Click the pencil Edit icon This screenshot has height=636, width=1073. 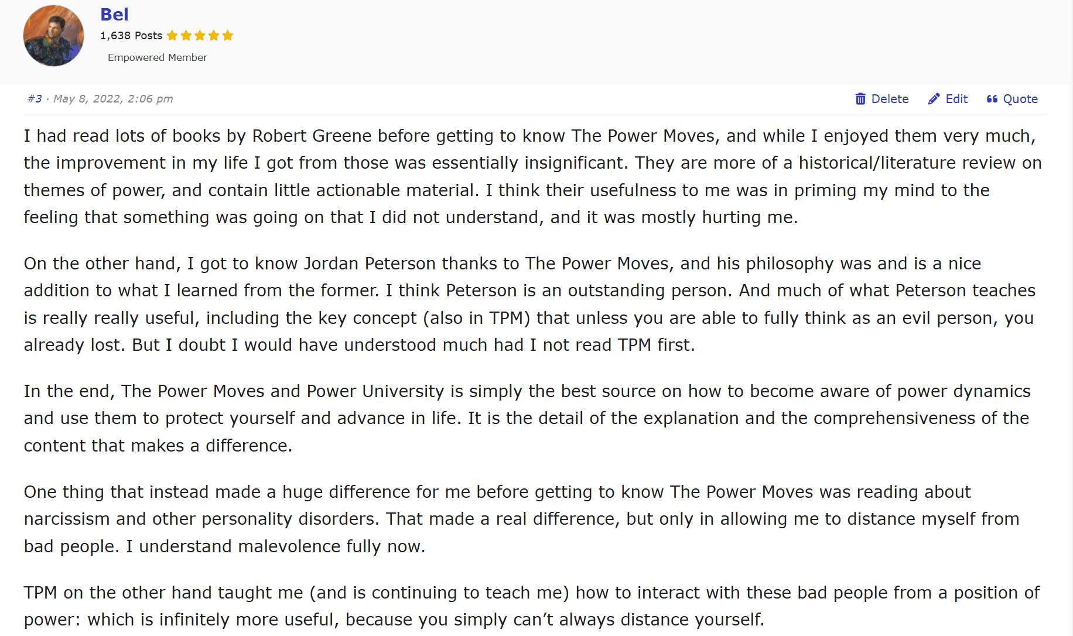point(934,99)
